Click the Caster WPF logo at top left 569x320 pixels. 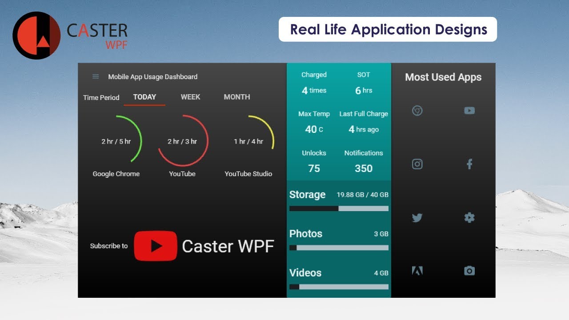(70, 36)
